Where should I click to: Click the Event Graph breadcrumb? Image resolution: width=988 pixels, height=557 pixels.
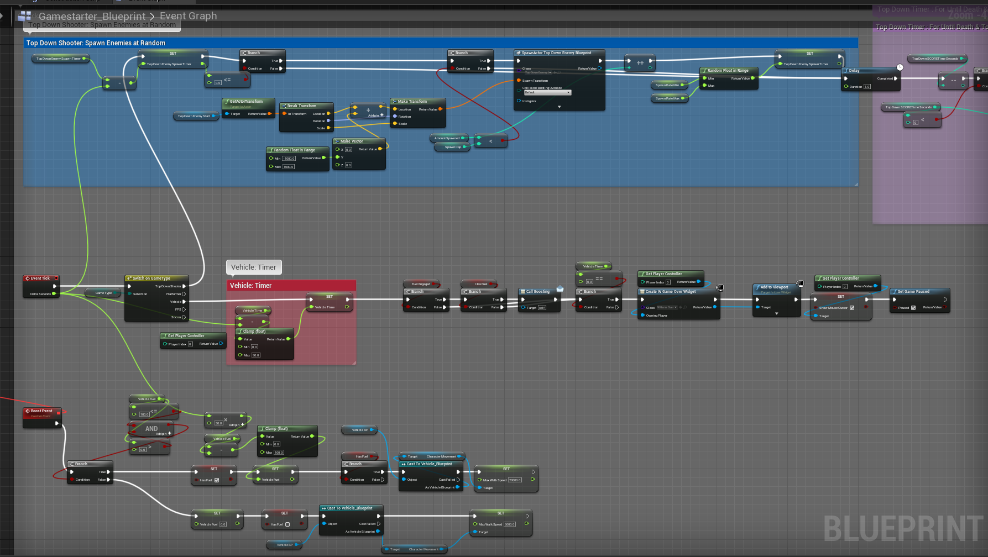tap(189, 16)
